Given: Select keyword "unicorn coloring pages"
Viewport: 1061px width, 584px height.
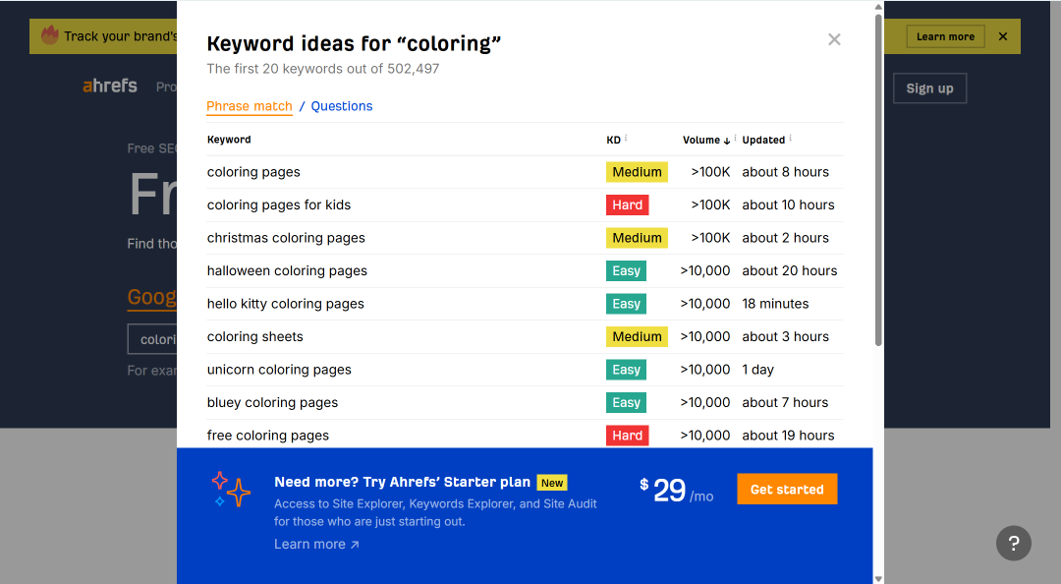Looking at the screenshot, I should [x=279, y=370].
